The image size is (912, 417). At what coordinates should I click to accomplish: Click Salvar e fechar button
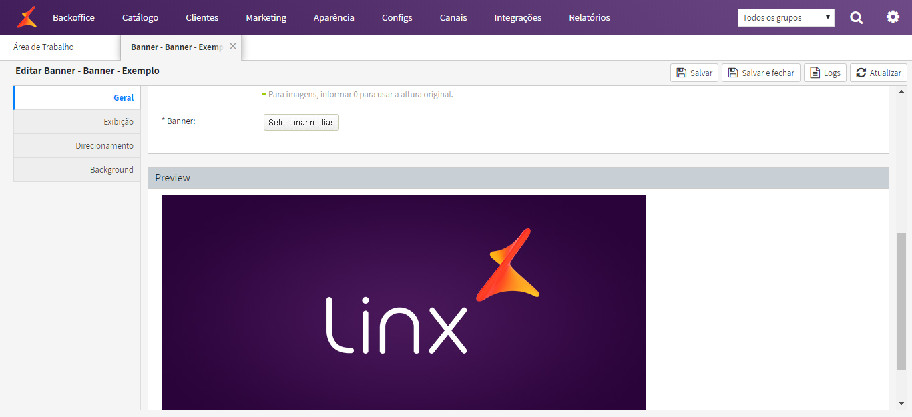761,73
